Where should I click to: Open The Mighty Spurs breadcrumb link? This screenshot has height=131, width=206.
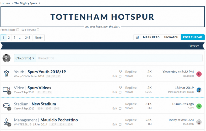coord(26,3)
